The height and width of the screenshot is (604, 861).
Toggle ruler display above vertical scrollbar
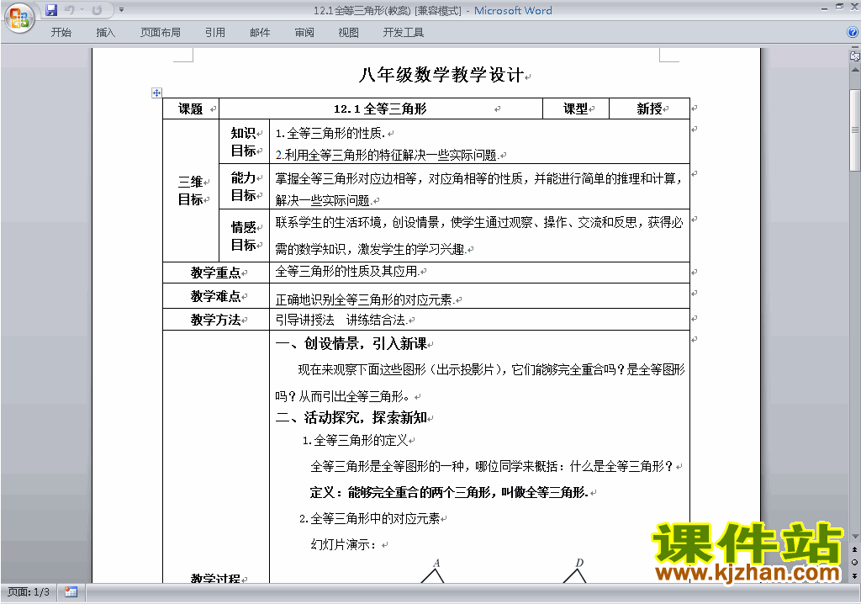pyautogui.click(x=854, y=56)
